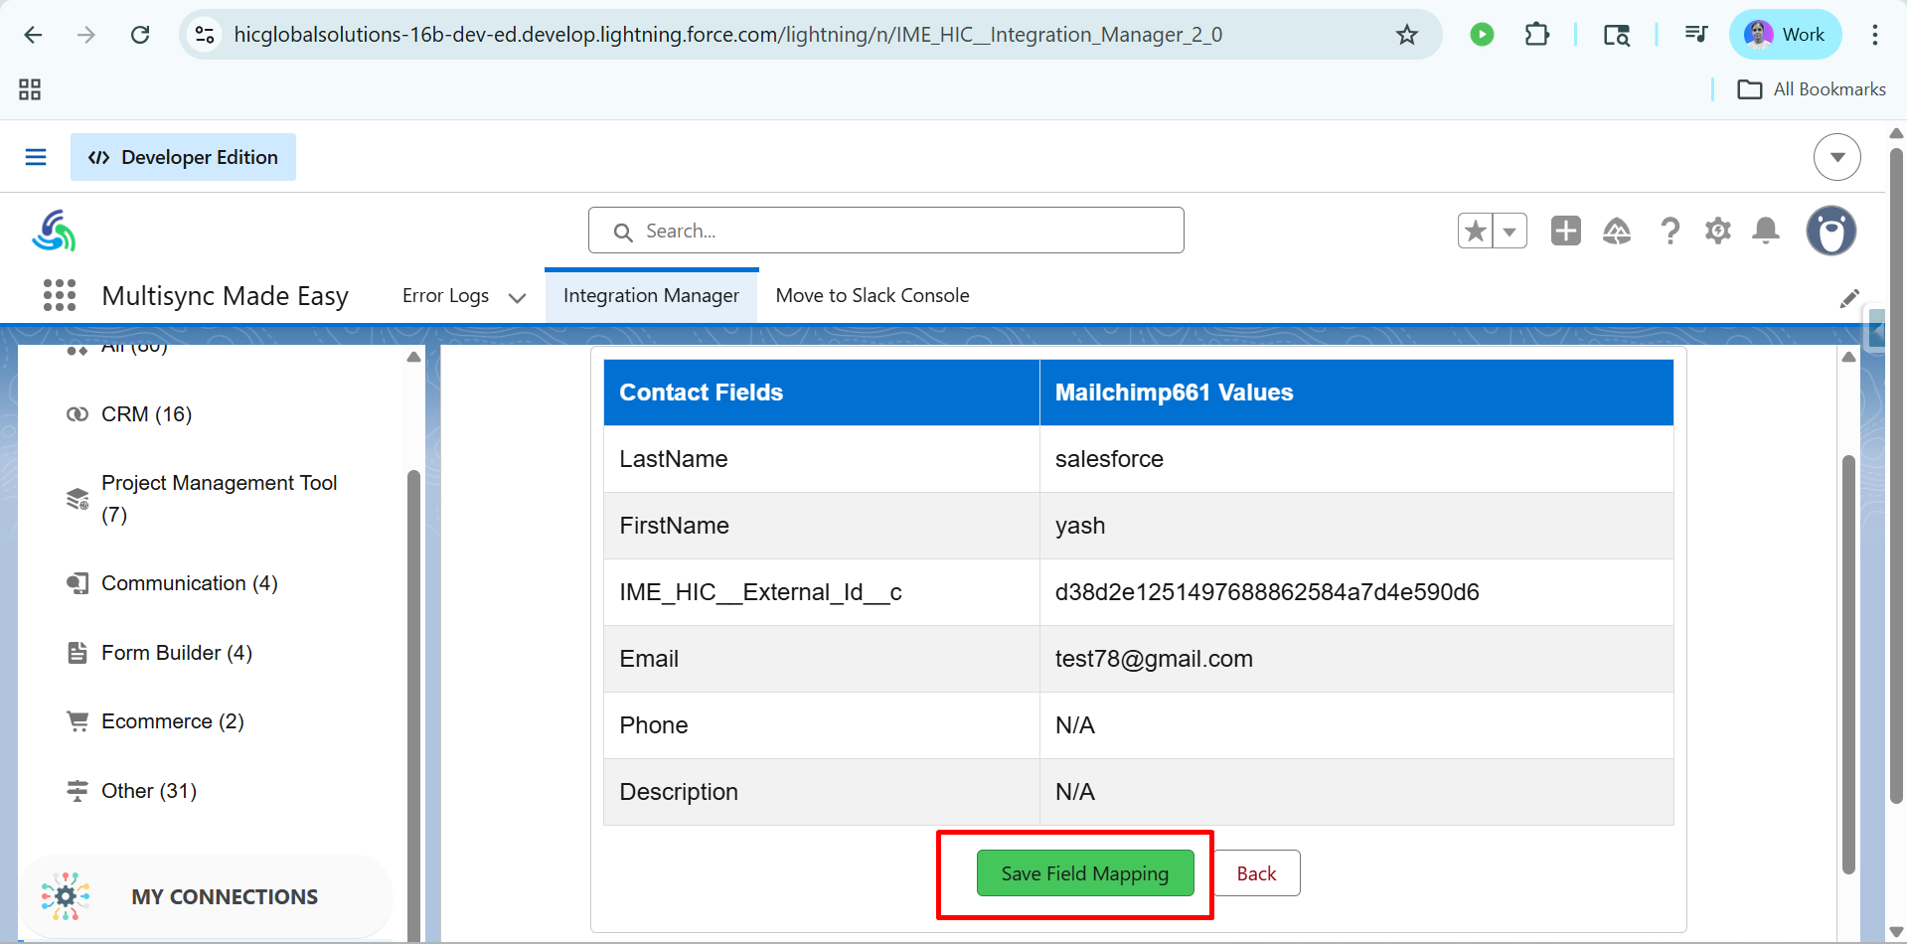Open the Work profile button

point(1786,35)
